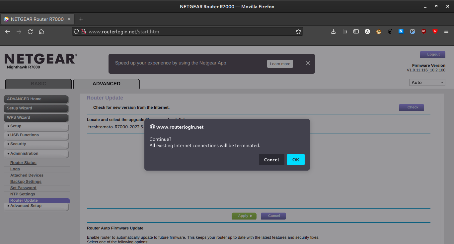Open the Firefox hamburger menu
This screenshot has height=244, width=454.
click(446, 31)
